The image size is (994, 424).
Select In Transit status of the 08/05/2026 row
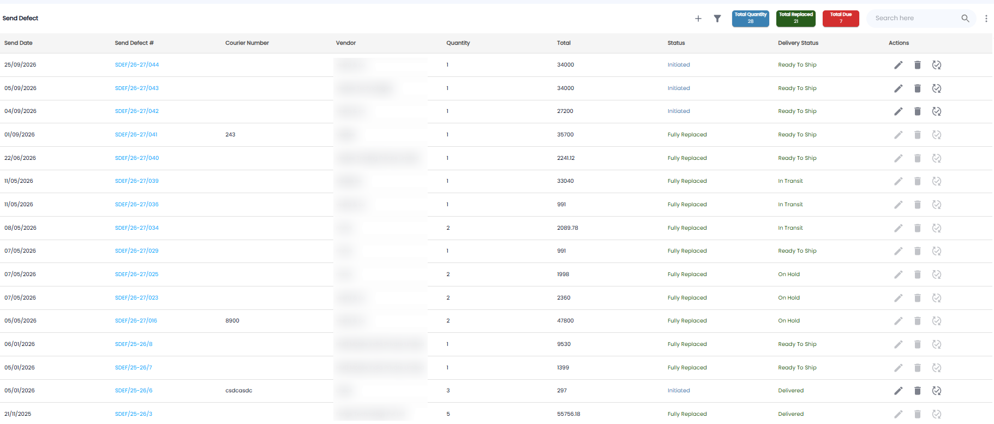coord(791,228)
